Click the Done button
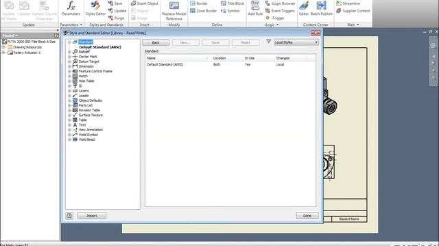Image resolution: width=439 pixels, height=246 pixels. point(307,216)
